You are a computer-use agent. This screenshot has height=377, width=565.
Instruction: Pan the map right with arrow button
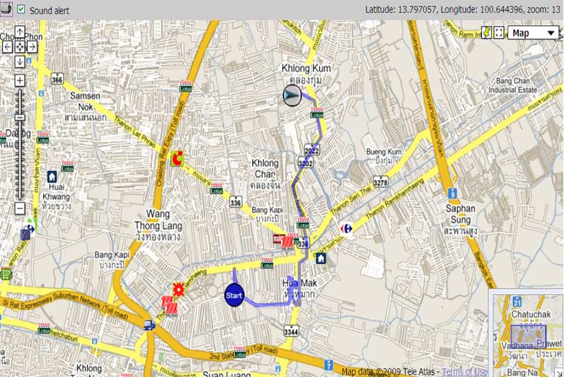pos(32,47)
